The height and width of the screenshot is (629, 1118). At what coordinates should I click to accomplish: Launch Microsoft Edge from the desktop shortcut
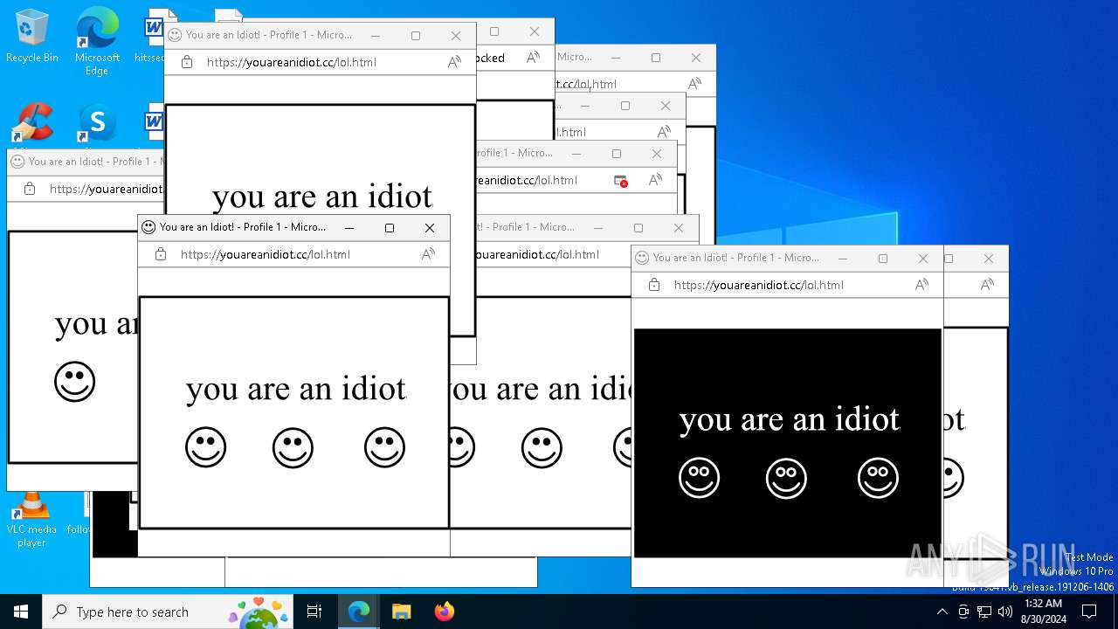pos(97,41)
